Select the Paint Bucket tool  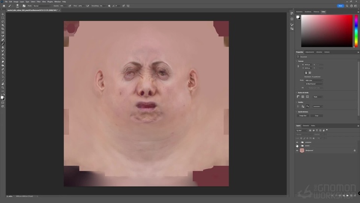tap(3, 58)
